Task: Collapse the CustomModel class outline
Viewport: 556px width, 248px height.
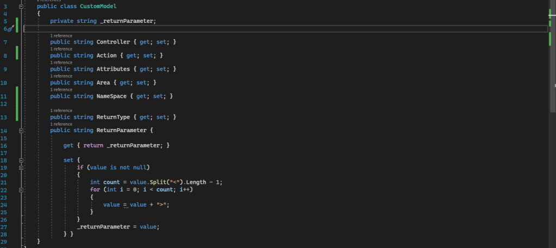Action: pyautogui.click(x=21, y=7)
